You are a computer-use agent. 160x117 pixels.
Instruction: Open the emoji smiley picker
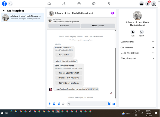tap(109, 104)
